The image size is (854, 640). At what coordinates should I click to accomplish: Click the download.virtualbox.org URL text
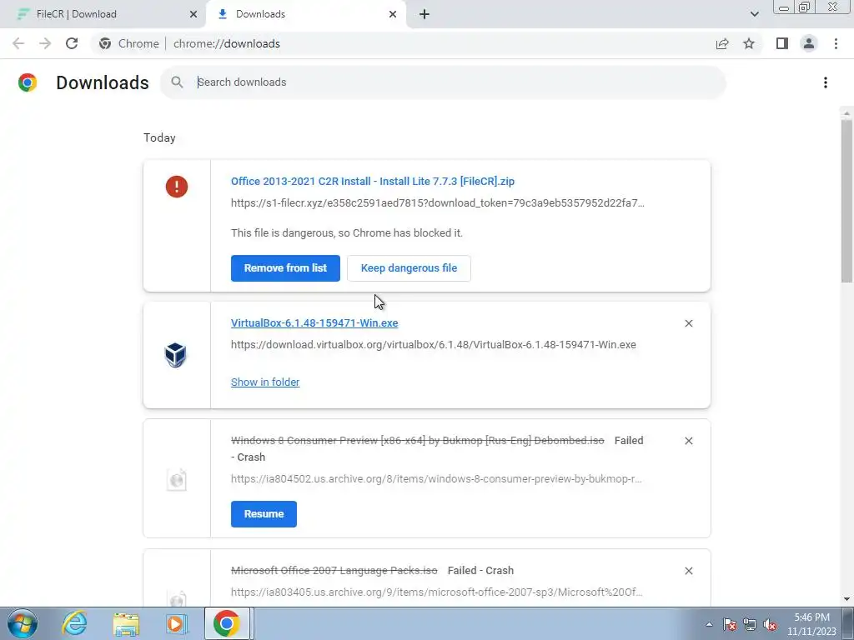434,345
